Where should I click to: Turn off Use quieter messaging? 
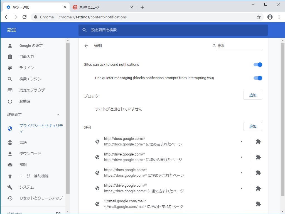[x=257, y=78]
